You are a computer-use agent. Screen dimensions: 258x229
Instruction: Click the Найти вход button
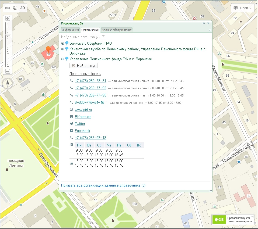83,66
